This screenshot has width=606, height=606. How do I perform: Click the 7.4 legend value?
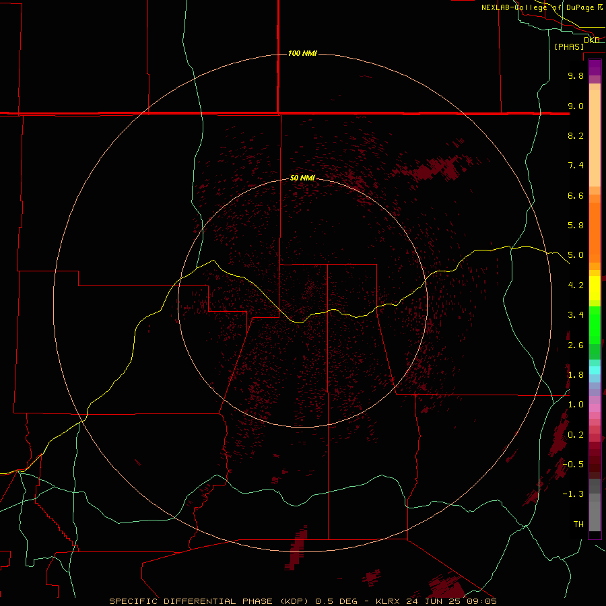click(576, 166)
